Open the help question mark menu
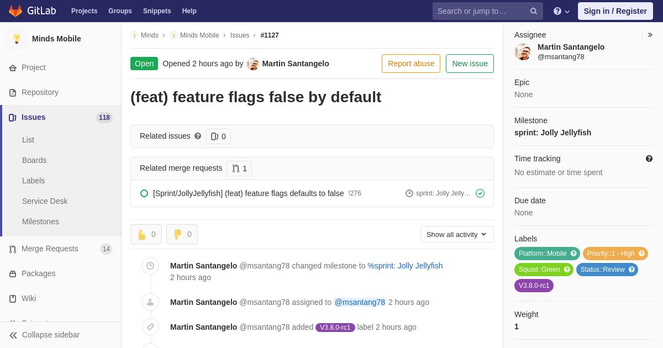The image size is (663, 348). [561, 11]
